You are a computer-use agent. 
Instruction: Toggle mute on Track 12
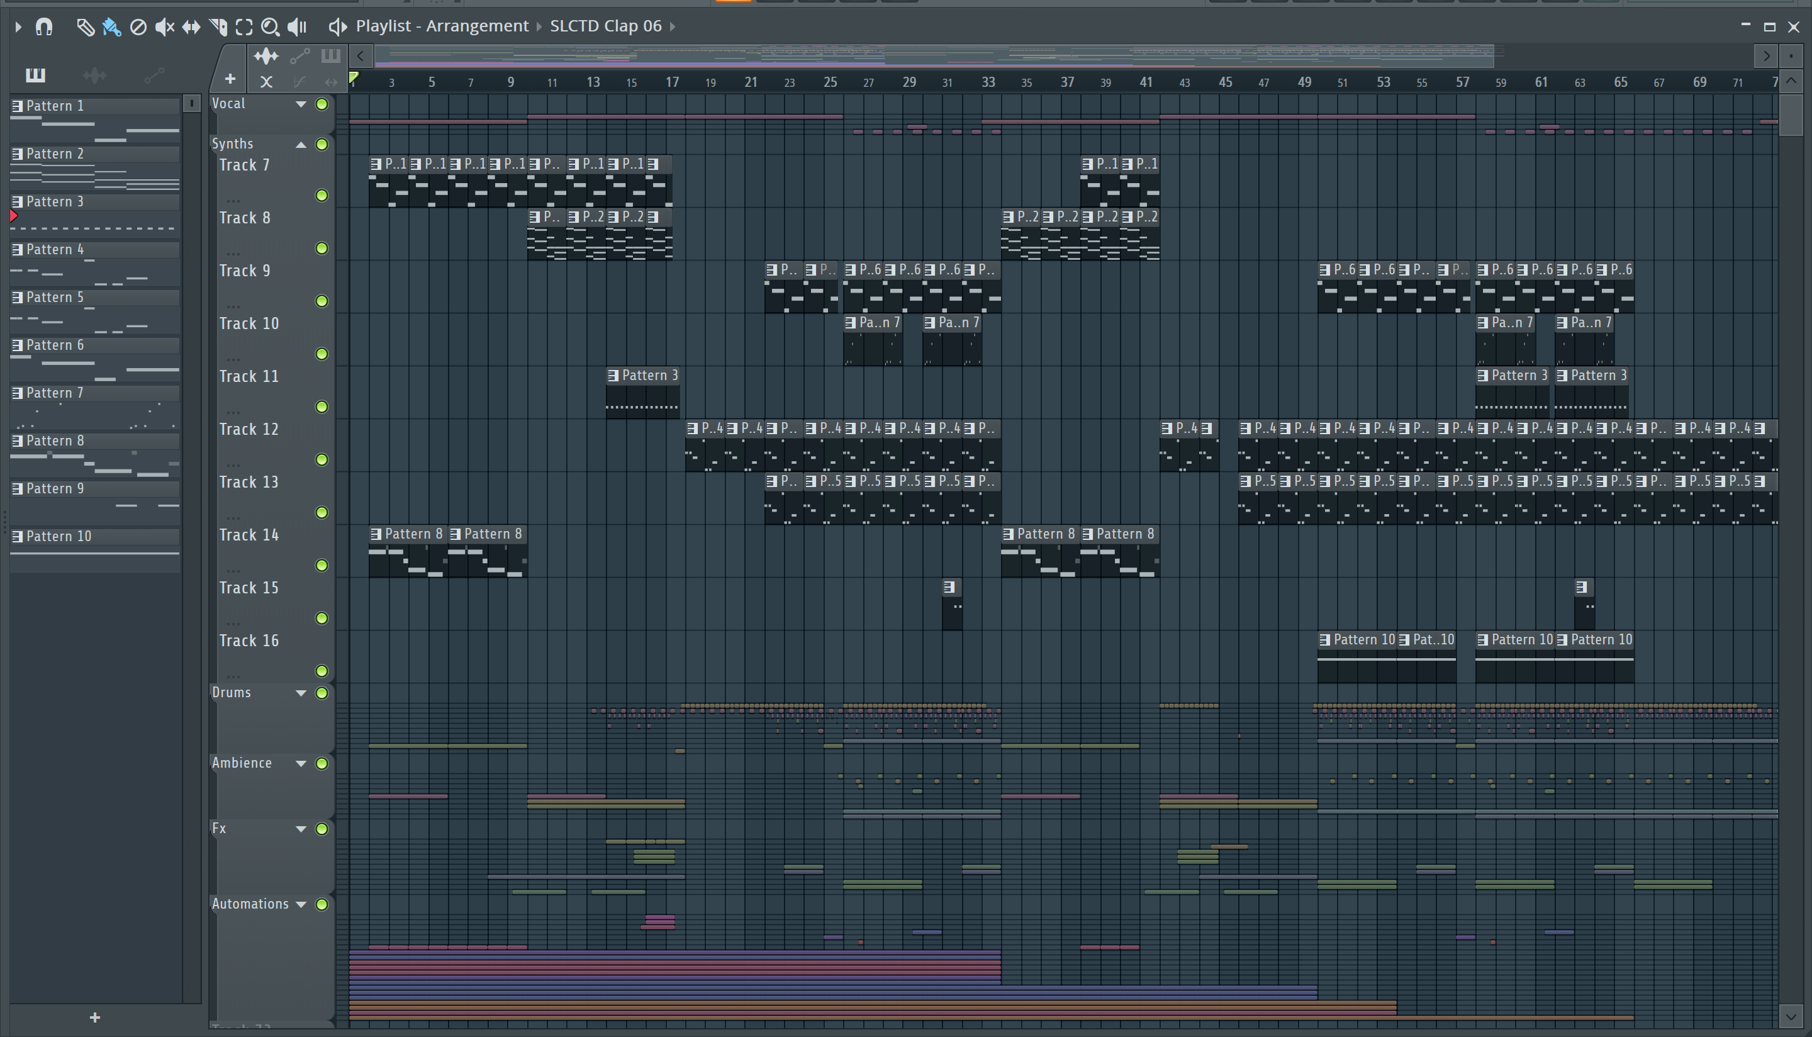(x=322, y=460)
